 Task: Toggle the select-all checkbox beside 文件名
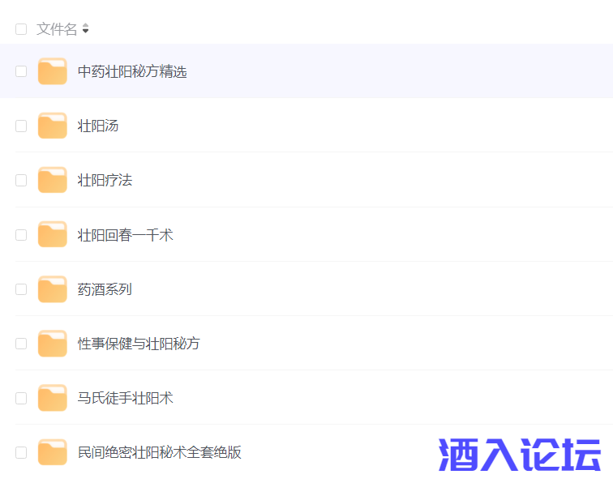pyautogui.click(x=21, y=29)
